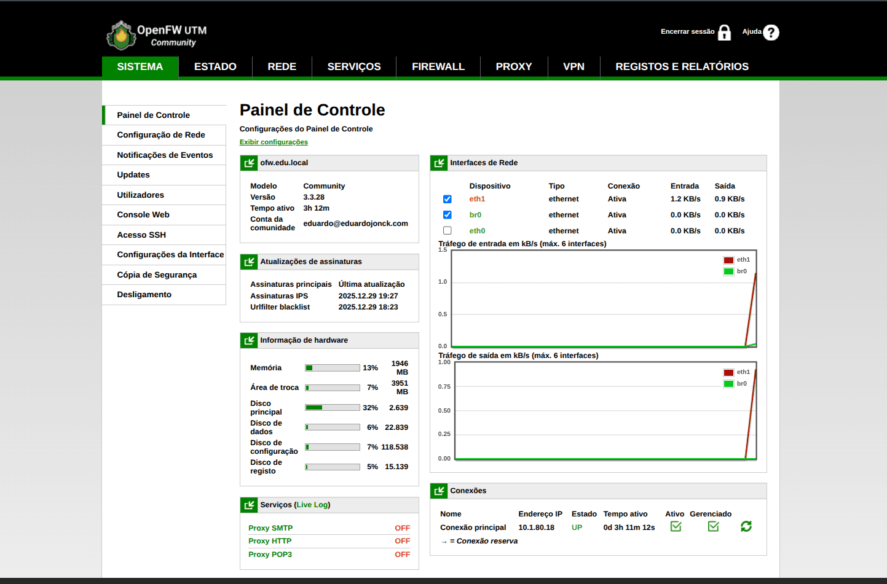Screen dimensions: 887x584
Task: Open the Live Log link
Action: [312, 505]
